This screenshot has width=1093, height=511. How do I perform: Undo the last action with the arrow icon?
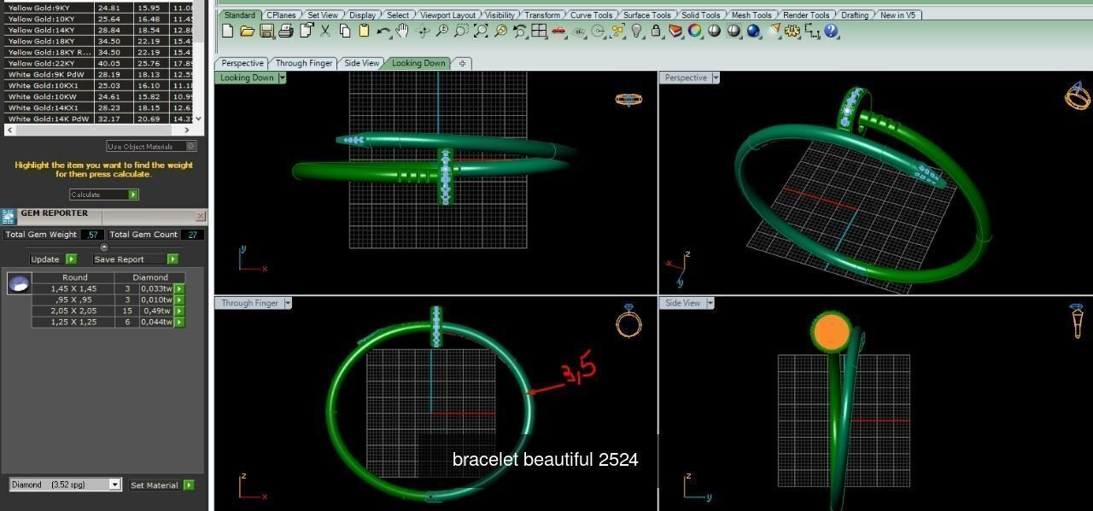point(383,31)
